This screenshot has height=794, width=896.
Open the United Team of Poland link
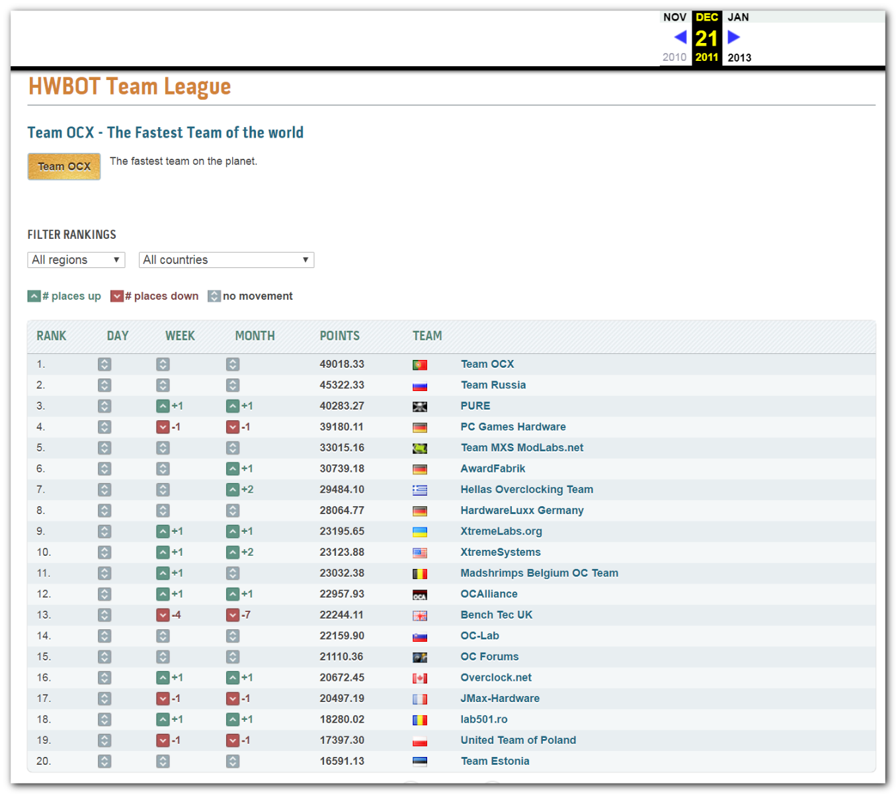pos(518,740)
